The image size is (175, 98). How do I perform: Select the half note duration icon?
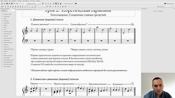[x=28, y=7]
